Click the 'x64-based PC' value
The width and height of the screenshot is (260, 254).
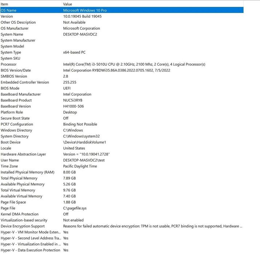[x=74, y=52]
